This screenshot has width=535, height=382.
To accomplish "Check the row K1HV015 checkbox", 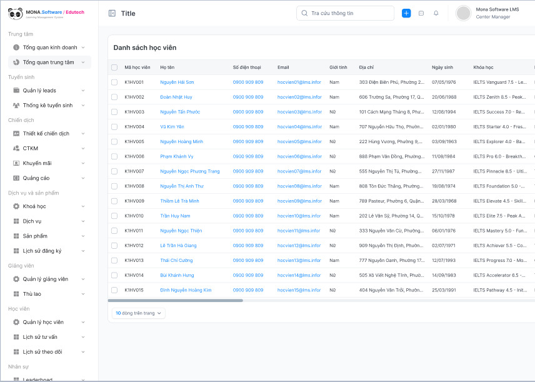I will point(114,290).
